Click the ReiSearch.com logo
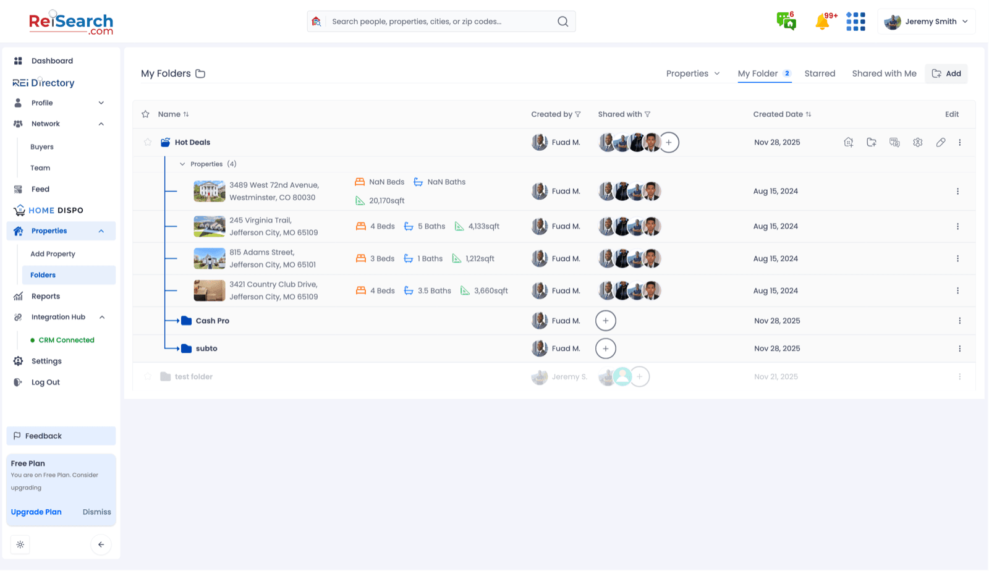The height and width of the screenshot is (571, 989). (x=71, y=23)
